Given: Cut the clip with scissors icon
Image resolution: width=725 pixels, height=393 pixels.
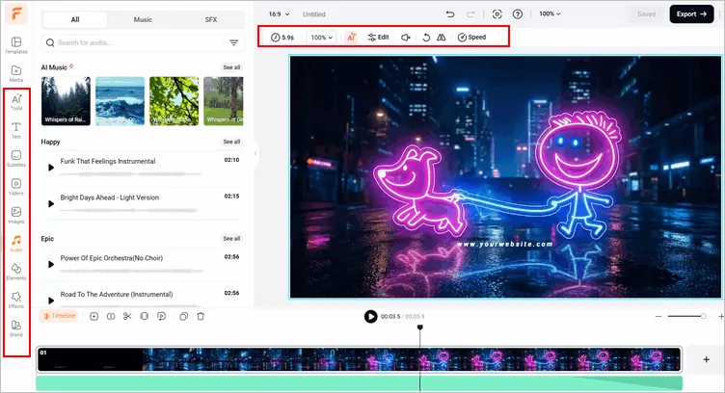Looking at the screenshot, I should (x=127, y=316).
